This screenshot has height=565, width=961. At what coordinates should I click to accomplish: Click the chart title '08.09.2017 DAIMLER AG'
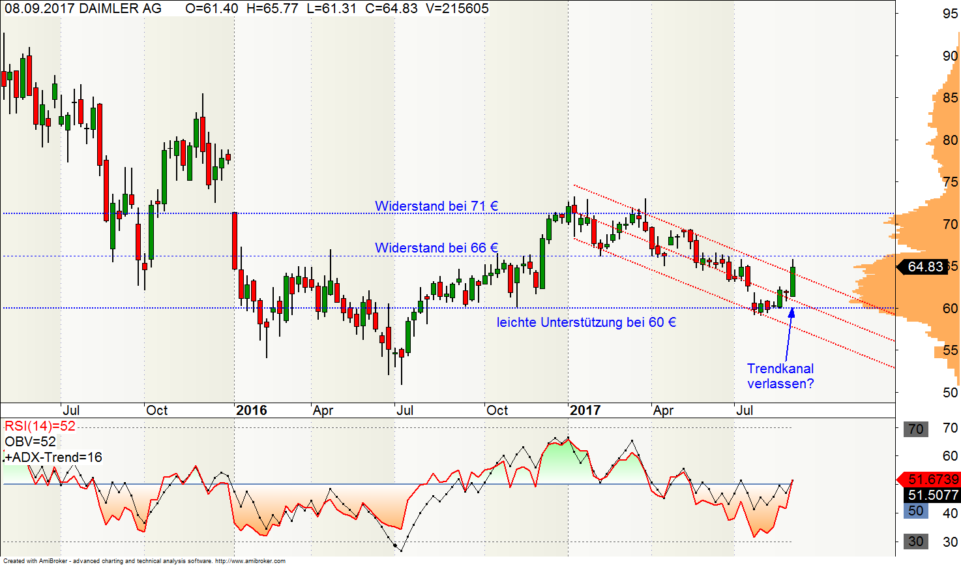click(83, 8)
